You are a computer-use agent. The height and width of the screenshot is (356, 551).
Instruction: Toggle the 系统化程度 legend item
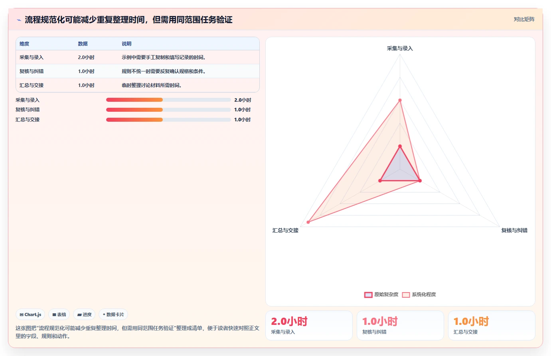click(419, 295)
